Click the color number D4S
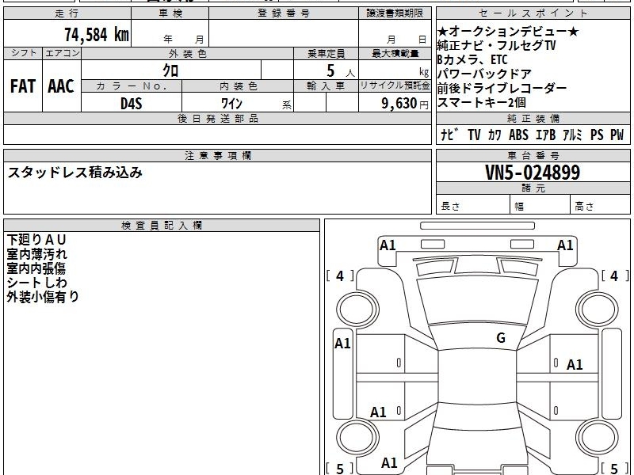 (x=132, y=104)
